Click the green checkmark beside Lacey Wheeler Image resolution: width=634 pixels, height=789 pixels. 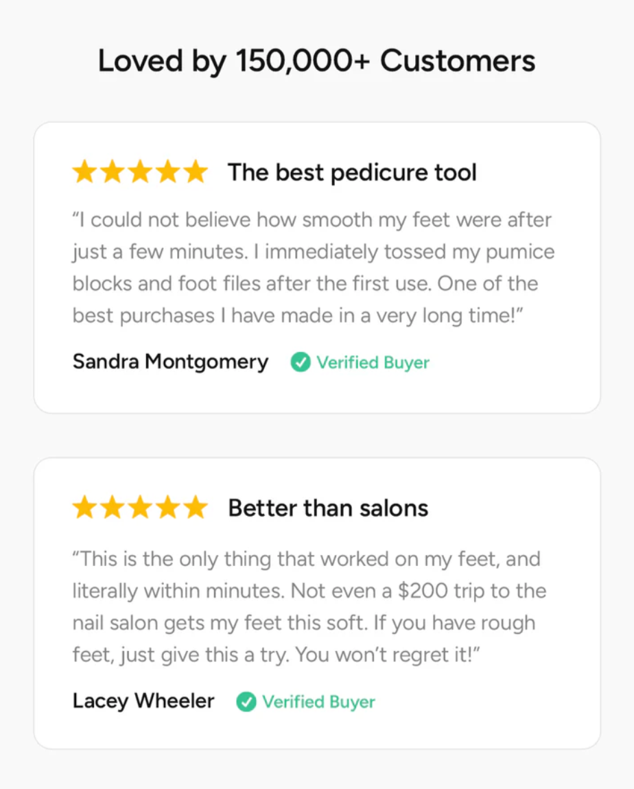[246, 702]
